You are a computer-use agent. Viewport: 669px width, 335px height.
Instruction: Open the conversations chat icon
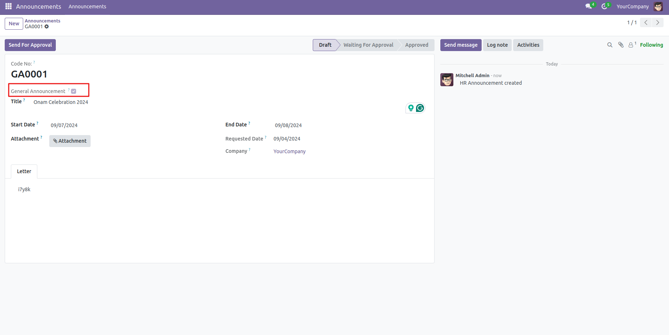coord(589,7)
